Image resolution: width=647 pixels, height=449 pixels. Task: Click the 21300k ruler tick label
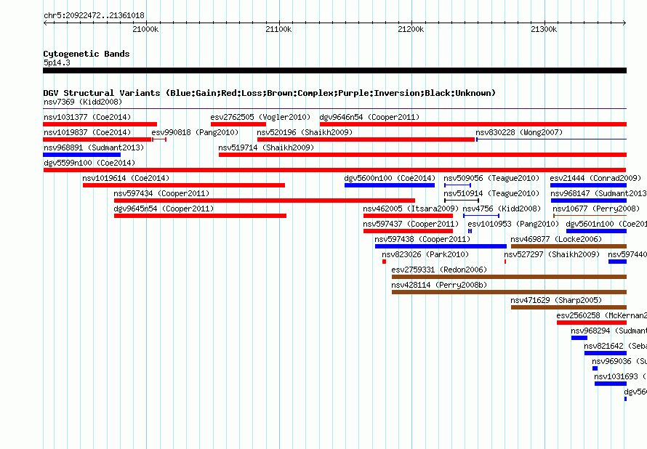tap(544, 29)
